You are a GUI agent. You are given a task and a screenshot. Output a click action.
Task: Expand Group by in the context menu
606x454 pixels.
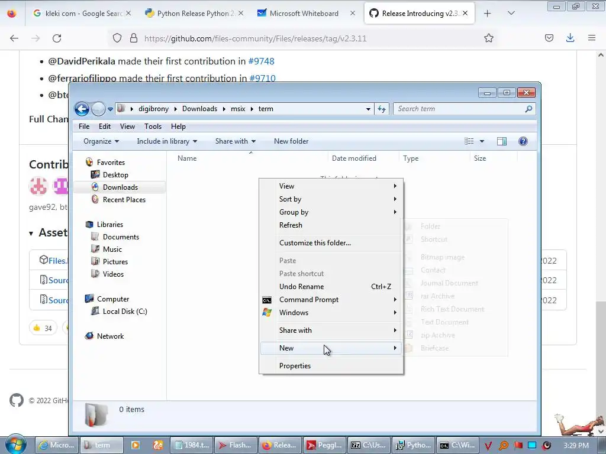331,212
